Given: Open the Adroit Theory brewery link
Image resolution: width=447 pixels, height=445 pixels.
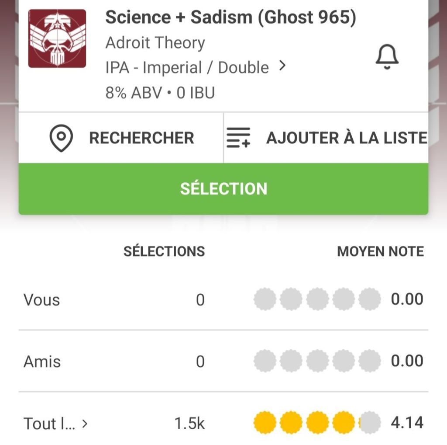Looking at the screenshot, I should click(x=155, y=43).
